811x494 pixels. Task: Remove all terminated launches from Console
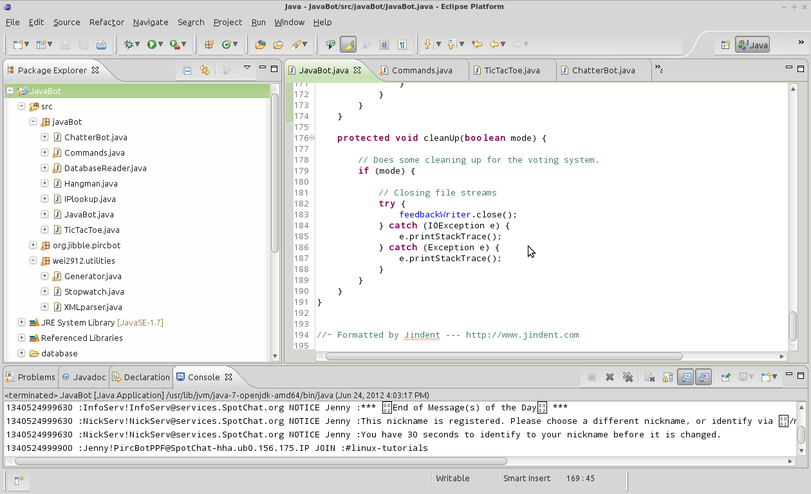pos(628,377)
